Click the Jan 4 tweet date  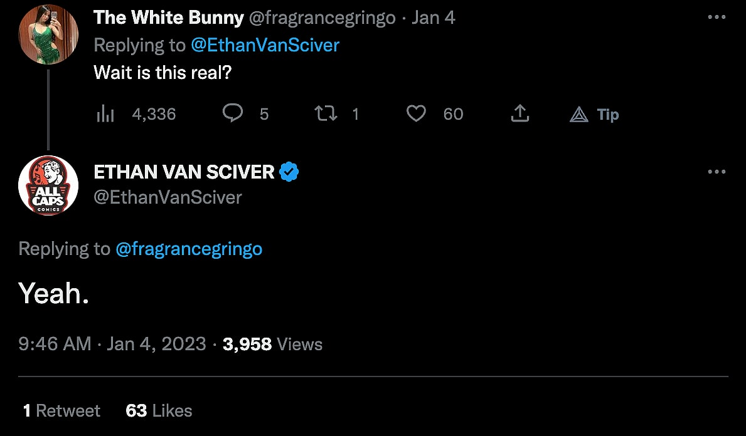tap(434, 18)
